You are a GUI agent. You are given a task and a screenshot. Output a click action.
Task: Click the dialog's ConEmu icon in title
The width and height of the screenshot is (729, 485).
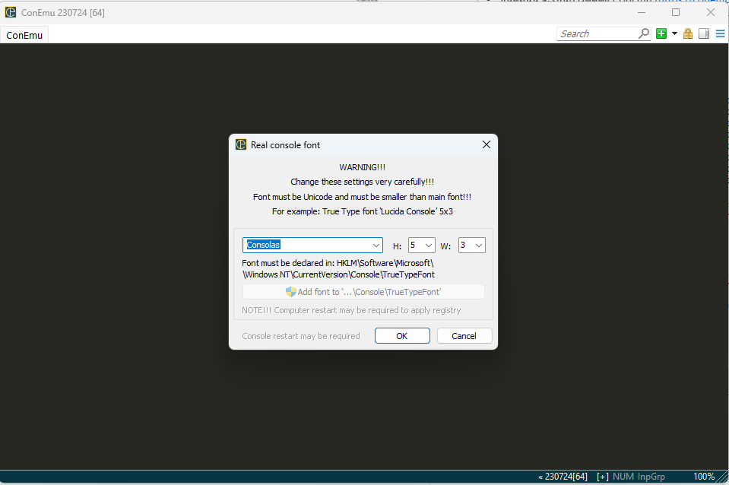[x=241, y=145]
